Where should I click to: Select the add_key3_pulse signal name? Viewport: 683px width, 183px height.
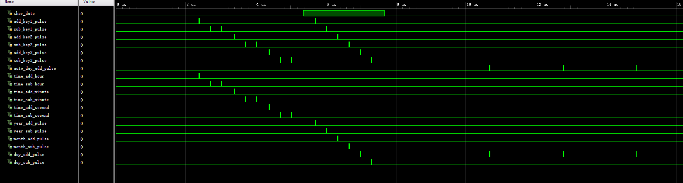pyautogui.click(x=30, y=53)
